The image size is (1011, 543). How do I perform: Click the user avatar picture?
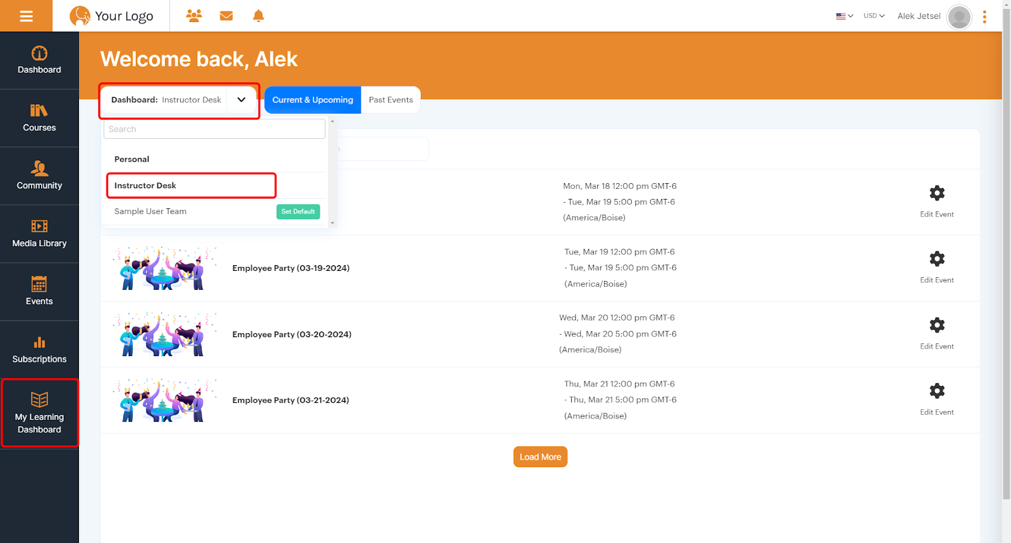[x=959, y=17]
